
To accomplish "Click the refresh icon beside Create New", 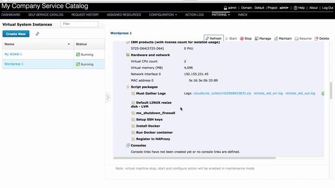I will point(37,33).
